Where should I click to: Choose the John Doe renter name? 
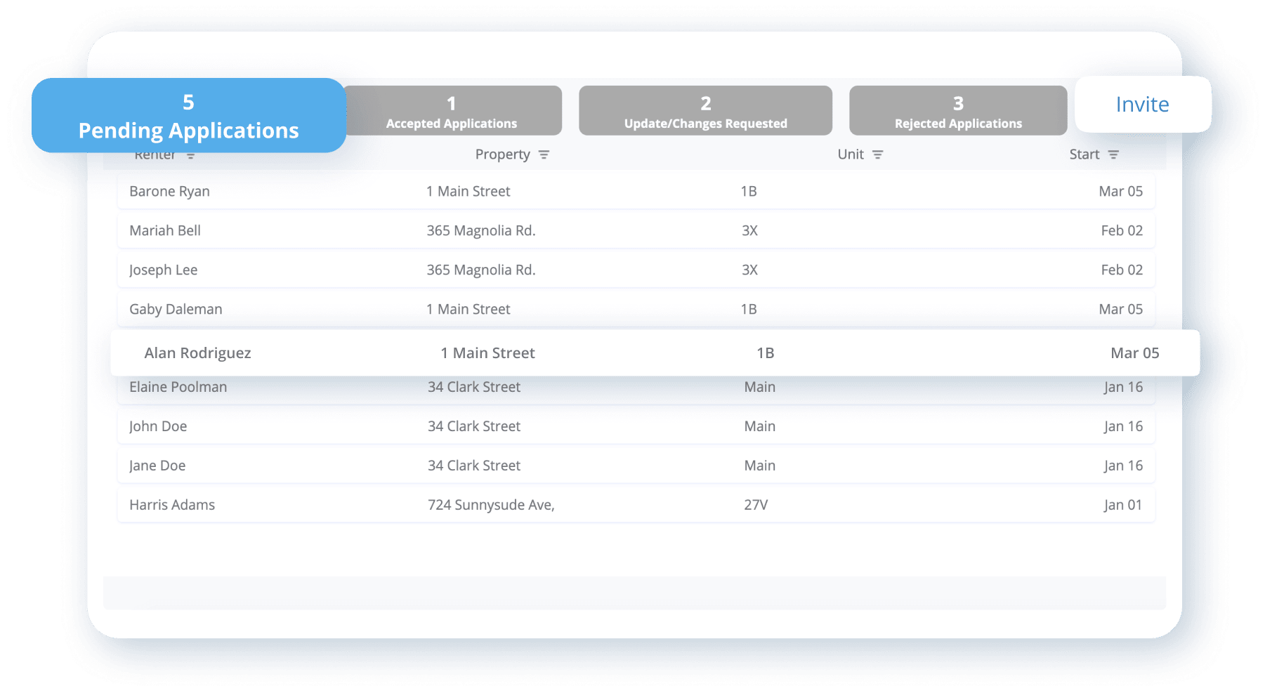tap(158, 426)
